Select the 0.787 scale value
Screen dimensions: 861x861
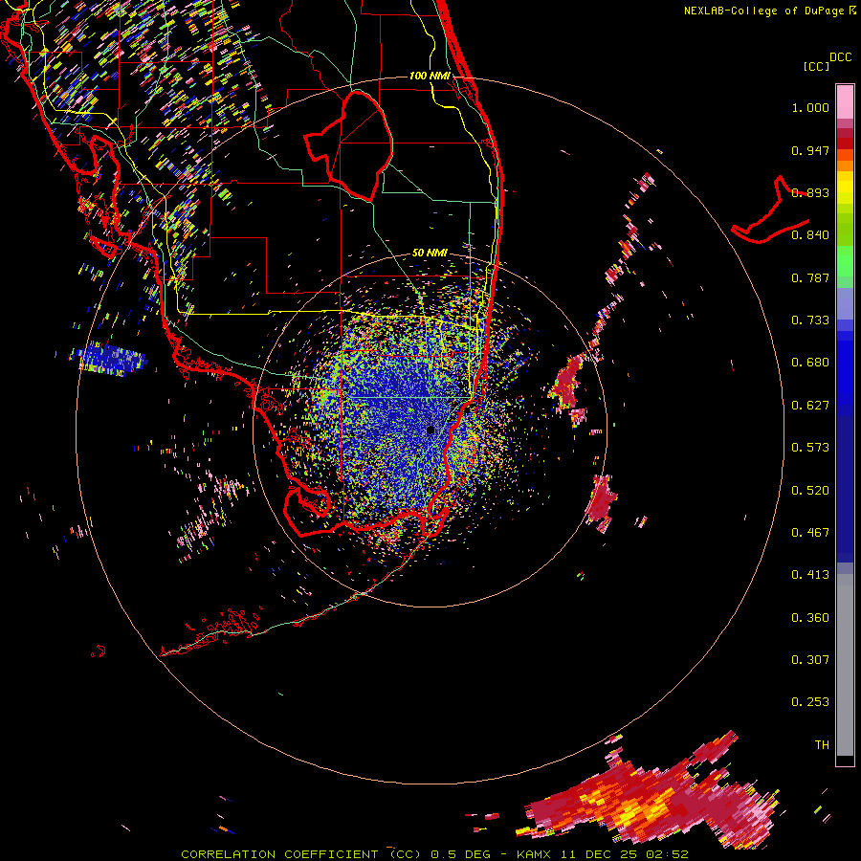tap(810, 277)
